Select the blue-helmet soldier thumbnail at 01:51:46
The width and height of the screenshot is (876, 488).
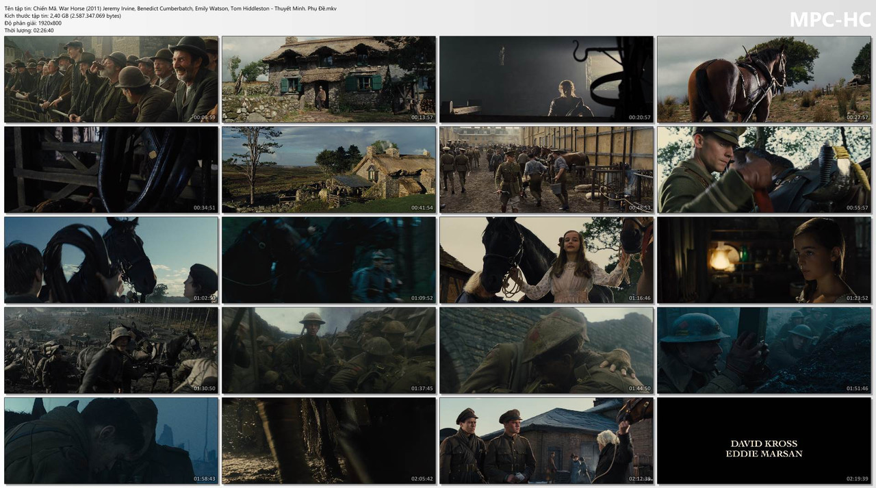pyautogui.click(x=764, y=350)
